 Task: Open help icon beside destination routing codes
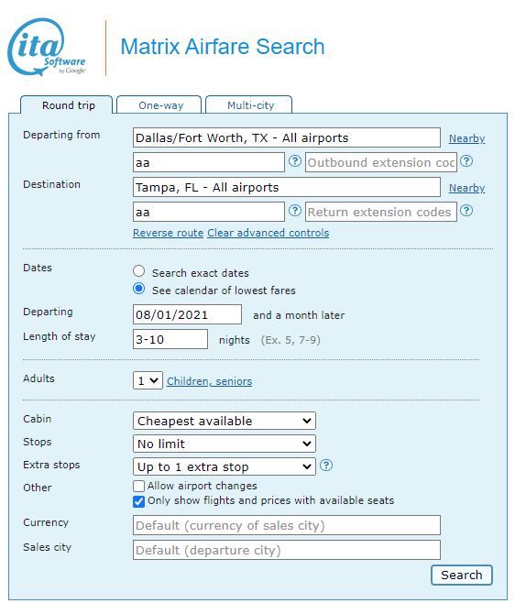click(x=295, y=211)
